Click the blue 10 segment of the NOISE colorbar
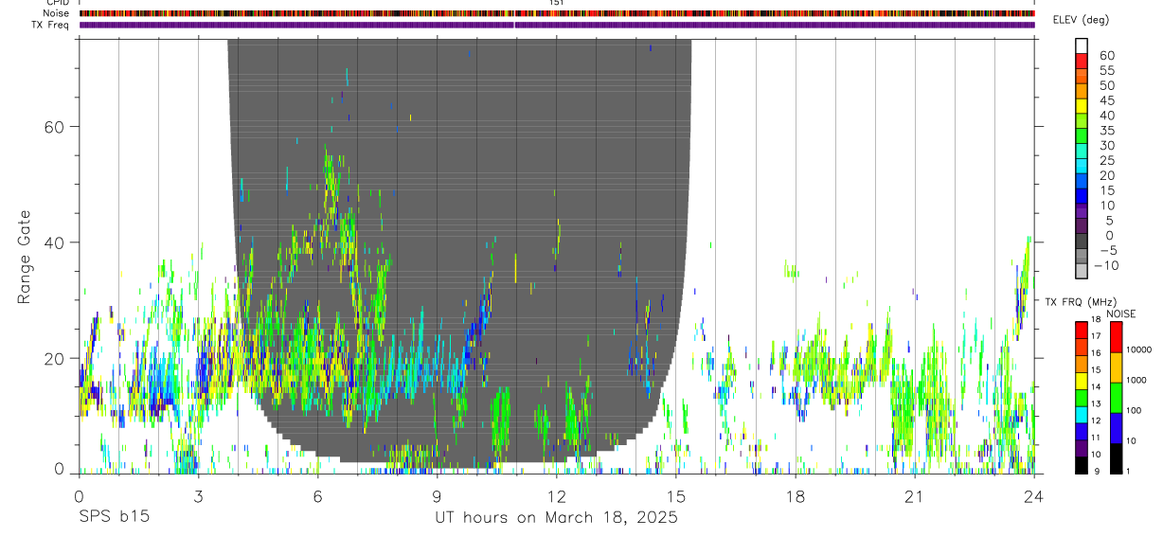Image resolution: width=1163 pixels, height=537 pixels. pos(1116,428)
